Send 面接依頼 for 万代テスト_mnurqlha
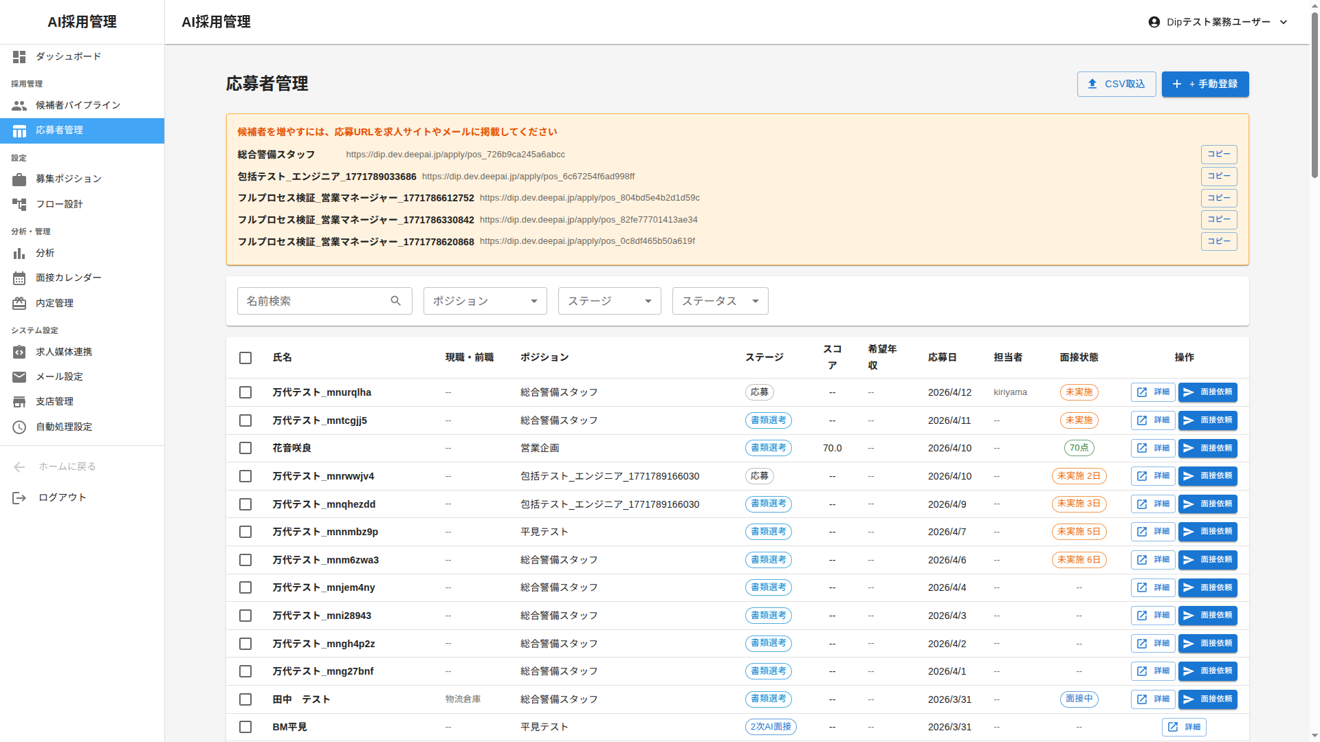This screenshot has height=742, width=1320. pos(1208,392)
